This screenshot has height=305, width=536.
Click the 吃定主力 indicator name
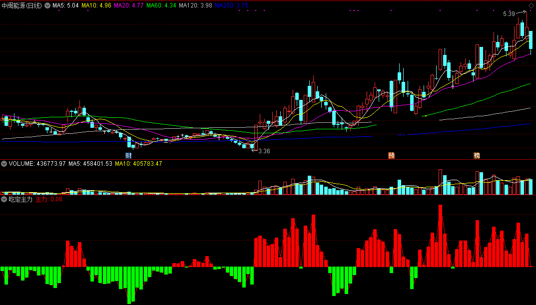click(x=20, y=199)
